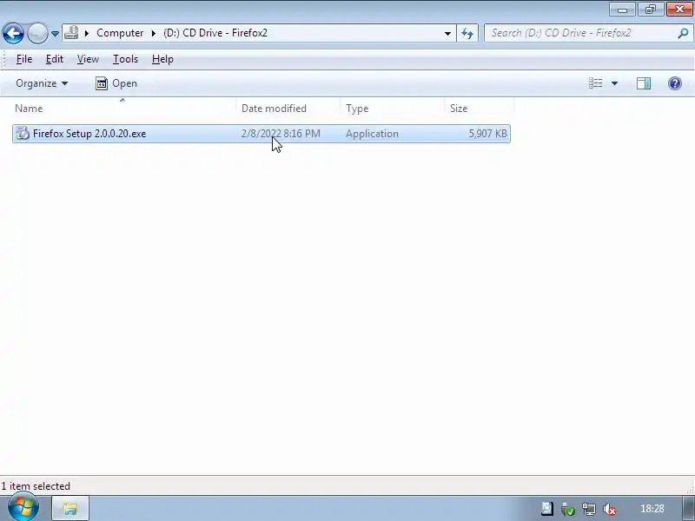Open recent pages dropdown beside navigation arrows
The height and width of the screenshot is (521, 695).
[x=55, y=34]
